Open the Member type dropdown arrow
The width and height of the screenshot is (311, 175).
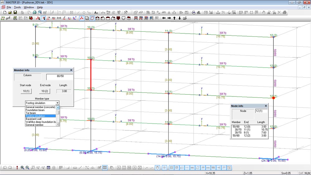57,103
